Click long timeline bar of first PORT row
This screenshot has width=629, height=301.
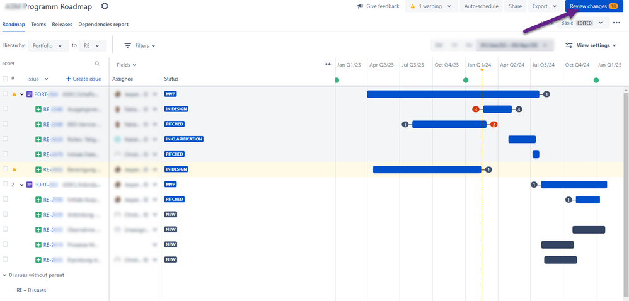coord(453,94)
